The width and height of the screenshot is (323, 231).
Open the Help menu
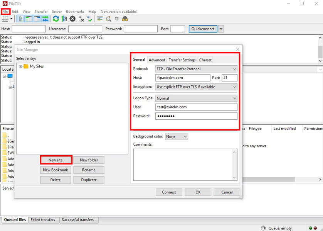[92, 12]
